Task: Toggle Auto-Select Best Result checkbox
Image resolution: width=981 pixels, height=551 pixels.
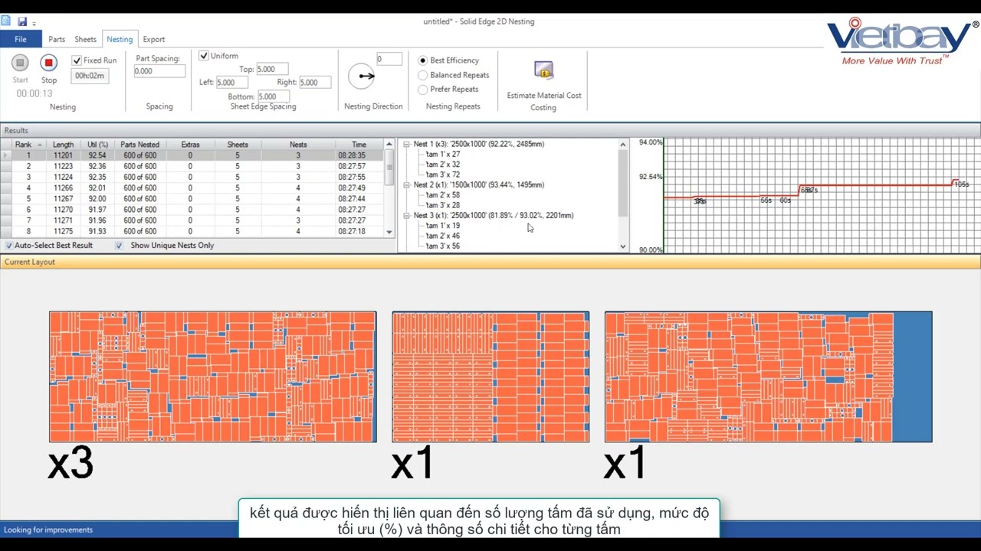Action: click(9, 246)
